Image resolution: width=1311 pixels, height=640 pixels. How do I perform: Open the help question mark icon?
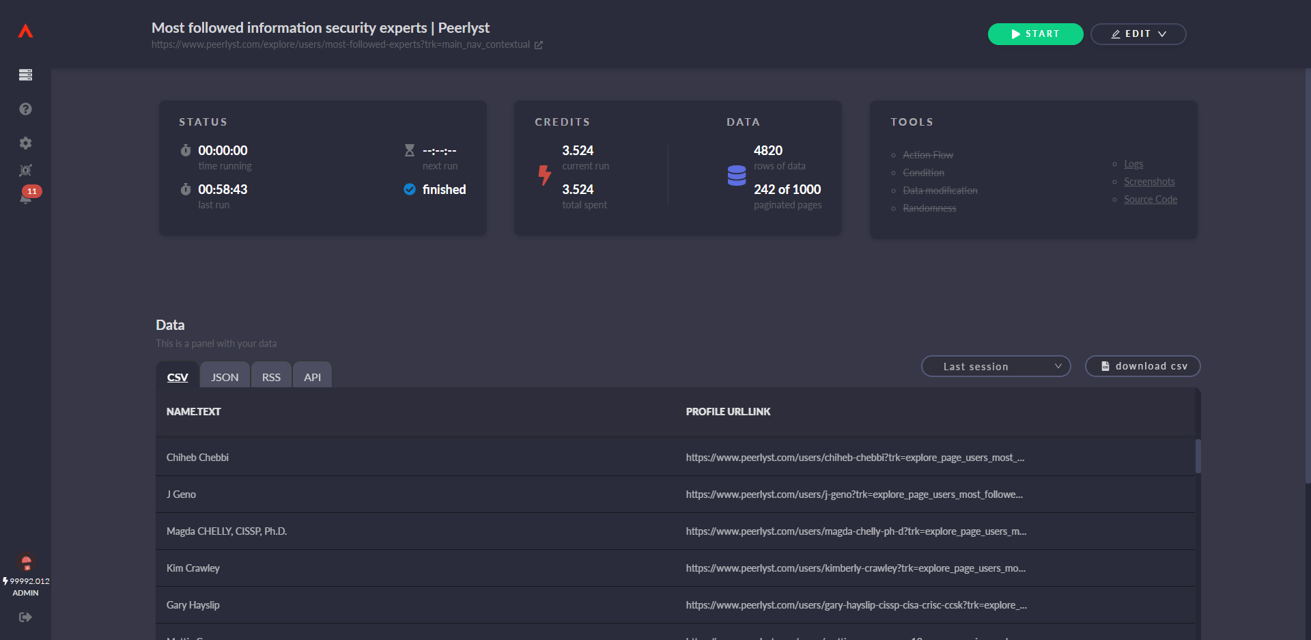point(25,109)
